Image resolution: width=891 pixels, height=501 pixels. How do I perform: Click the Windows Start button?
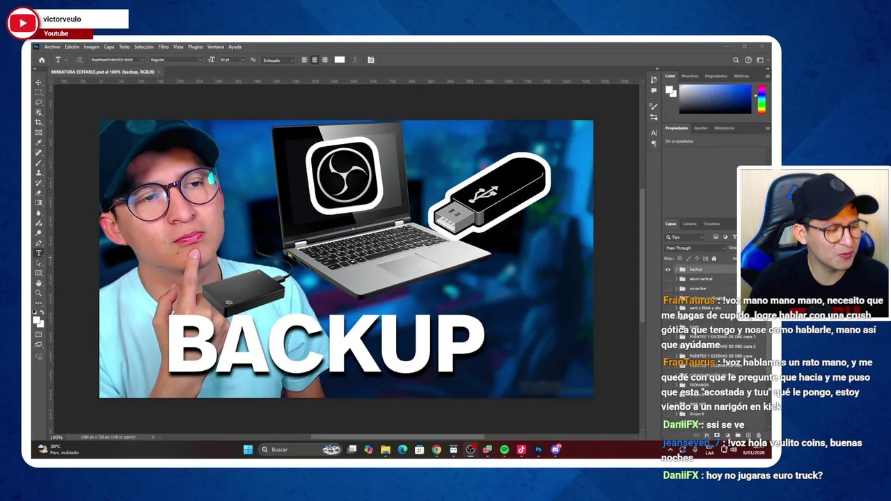(248, 450)
